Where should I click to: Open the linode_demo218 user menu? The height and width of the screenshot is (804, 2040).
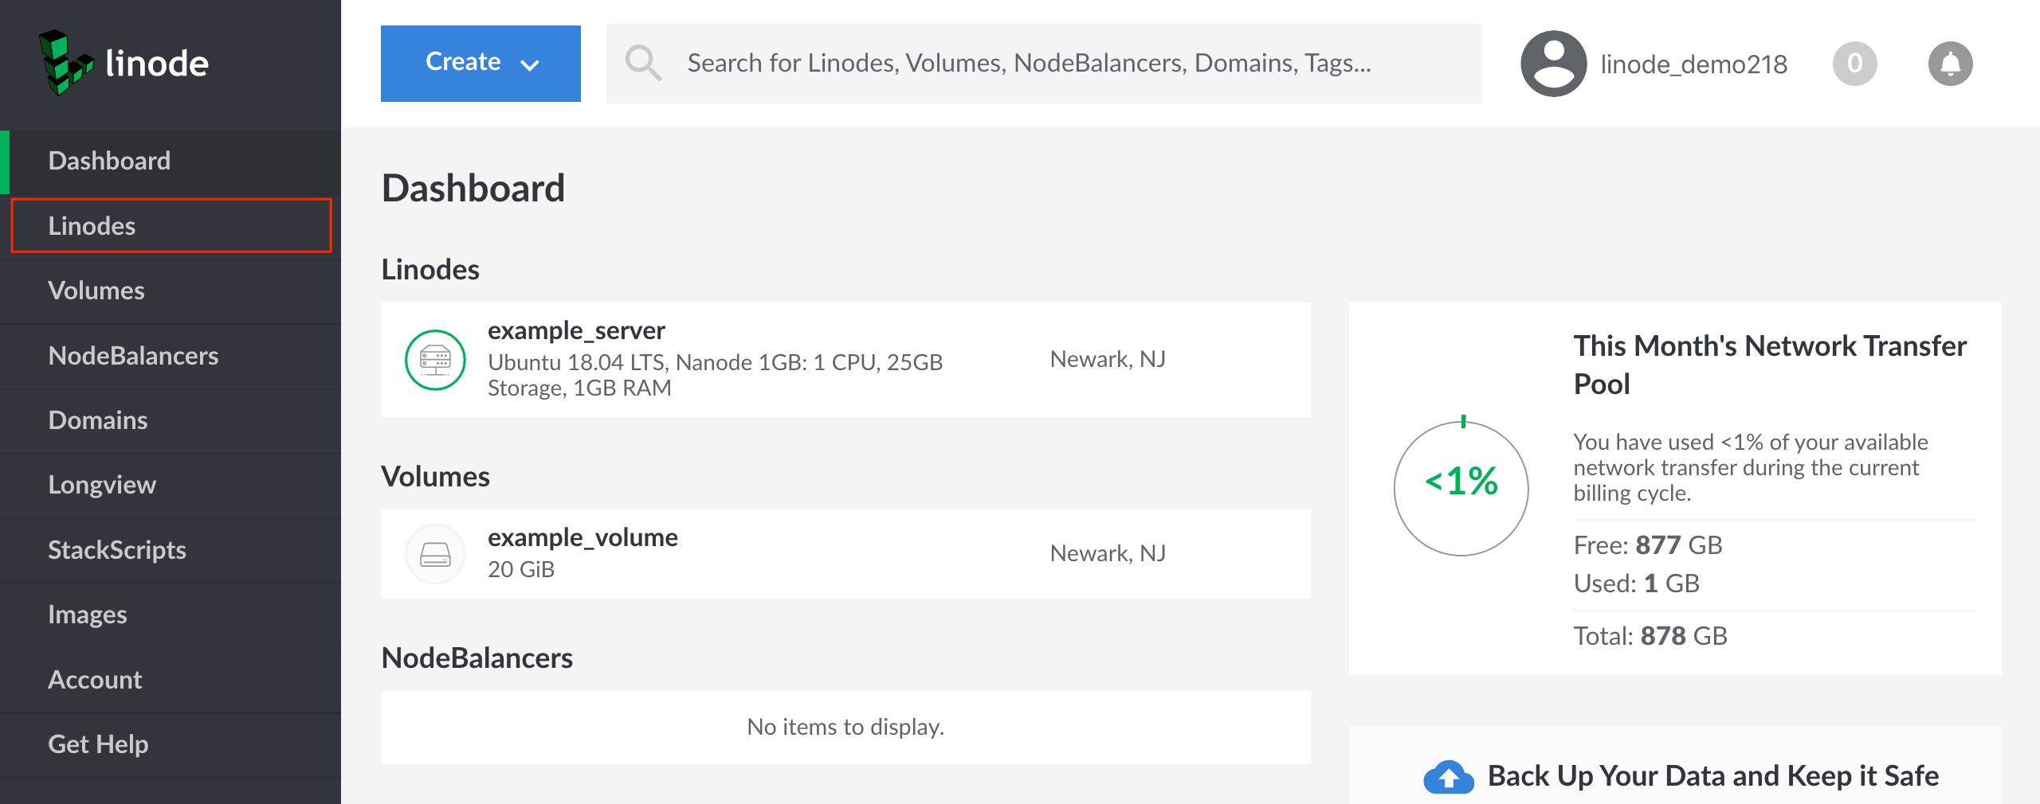click(x=1693, y=64)
